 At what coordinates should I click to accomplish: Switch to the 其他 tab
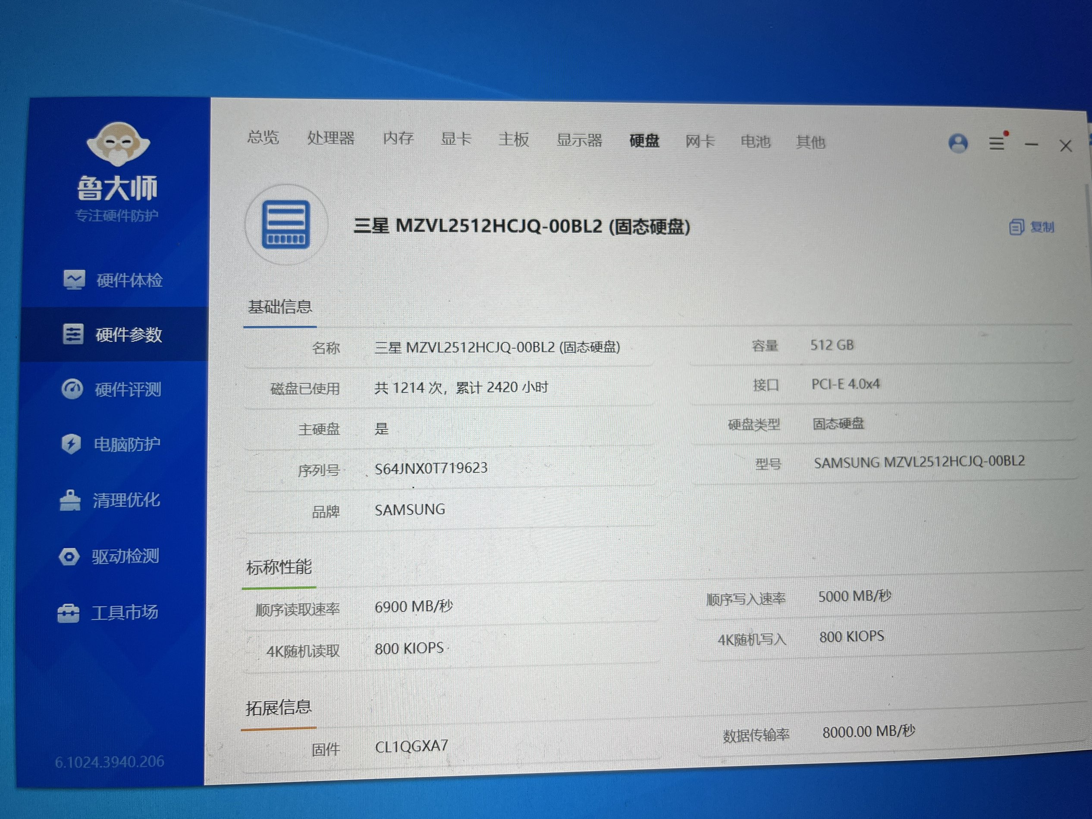811,143
